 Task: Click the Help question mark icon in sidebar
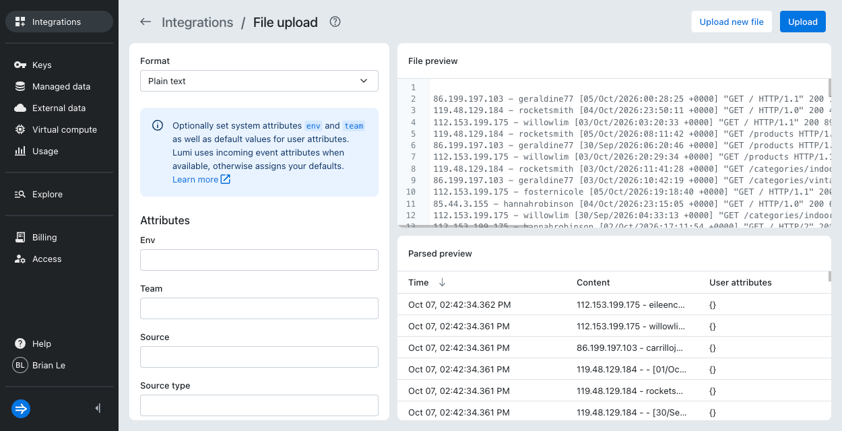coord(20,343)
